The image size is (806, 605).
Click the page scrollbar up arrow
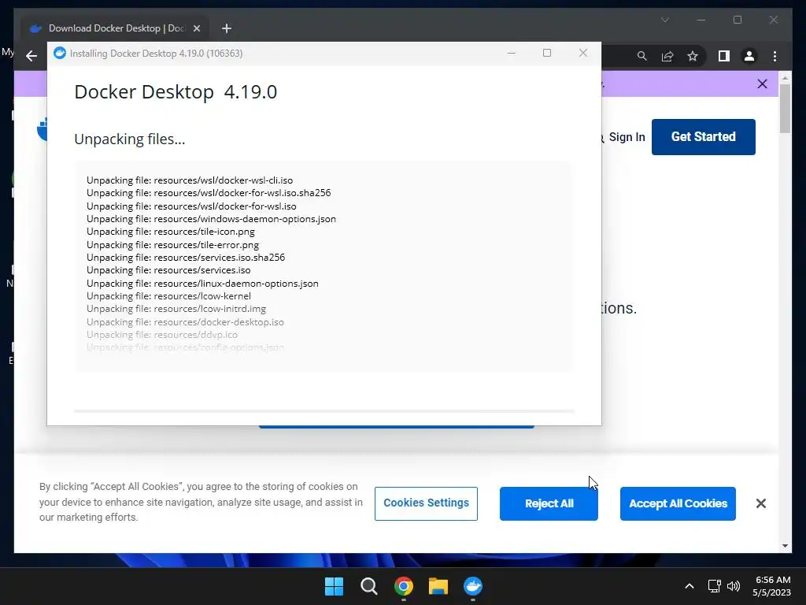[785, 78]
